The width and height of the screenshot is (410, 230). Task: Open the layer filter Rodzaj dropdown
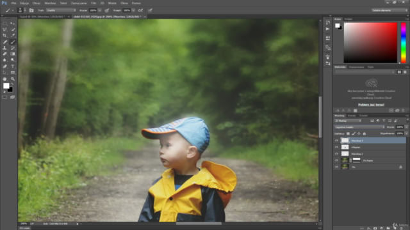[x=348, y=121]
